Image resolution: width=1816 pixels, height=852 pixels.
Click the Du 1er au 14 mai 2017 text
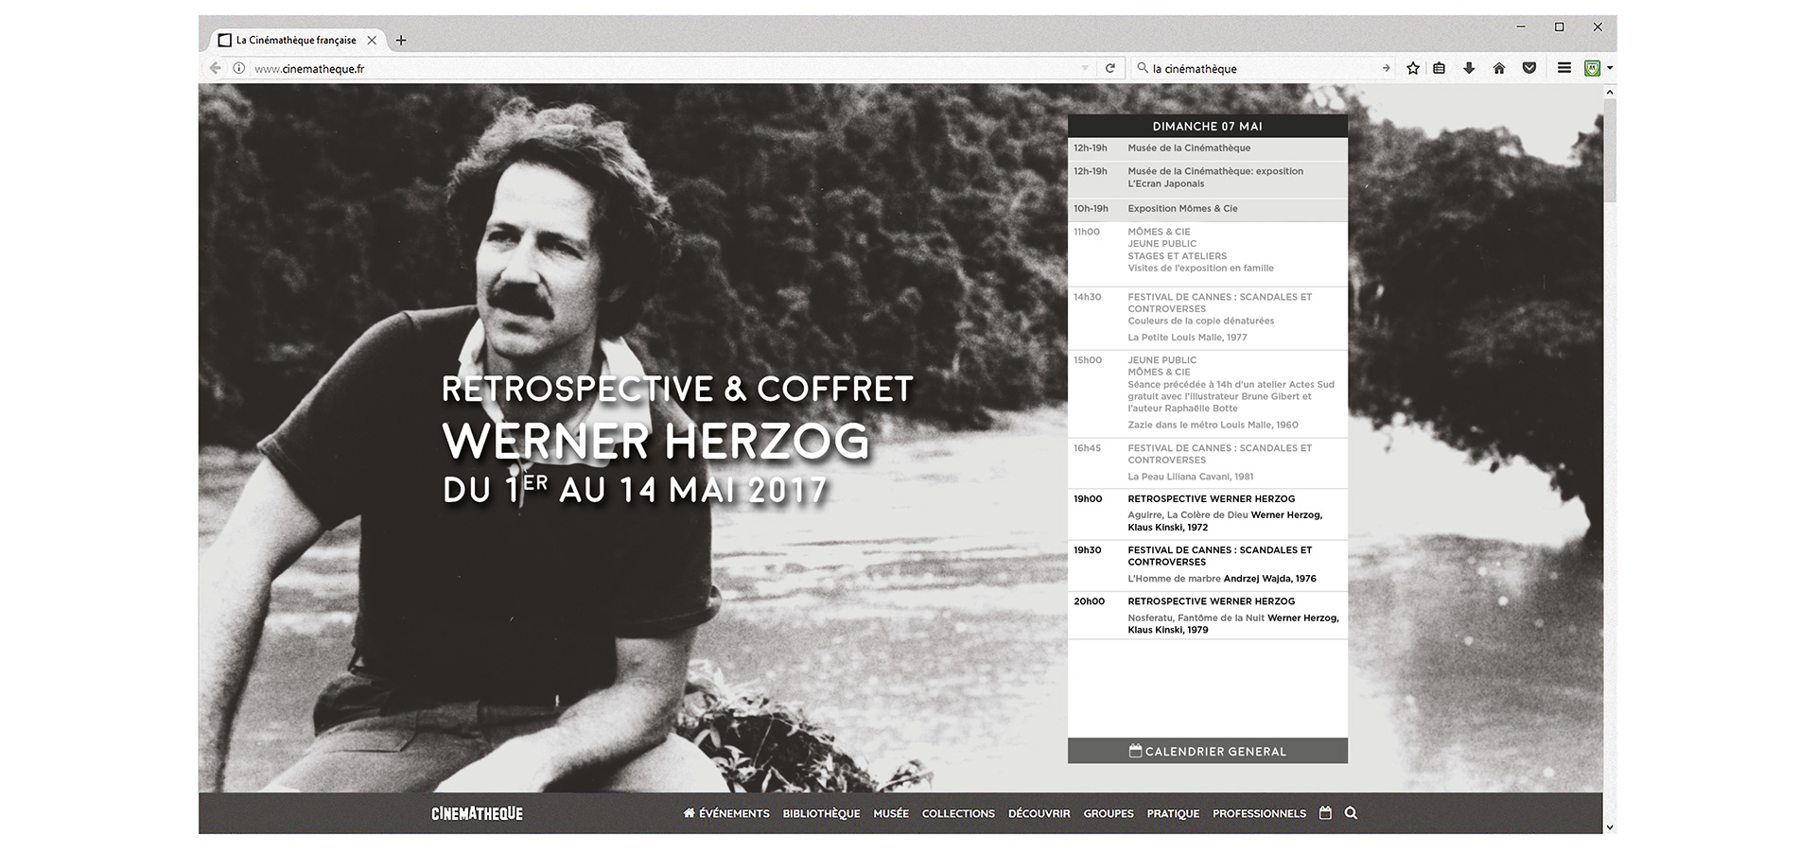point(635,490)
